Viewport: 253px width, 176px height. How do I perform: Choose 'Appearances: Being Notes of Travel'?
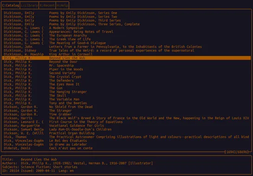[126, 31]
